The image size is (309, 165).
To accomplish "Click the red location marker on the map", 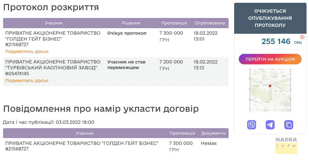I will point(270,86).
